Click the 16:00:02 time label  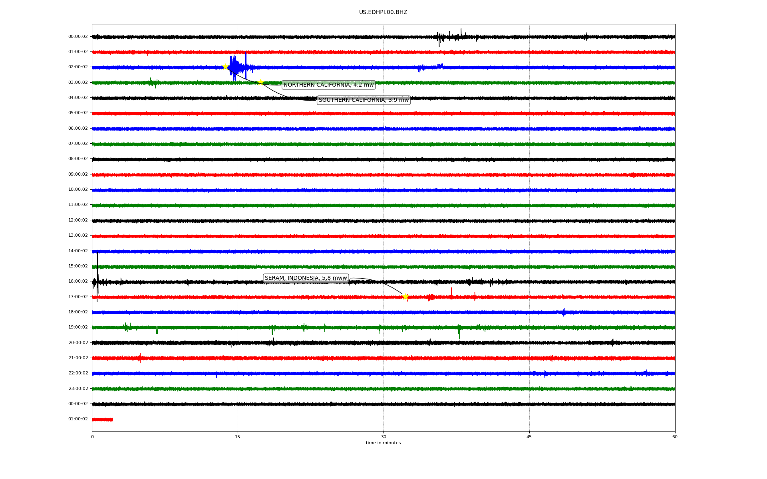[78, 281]
